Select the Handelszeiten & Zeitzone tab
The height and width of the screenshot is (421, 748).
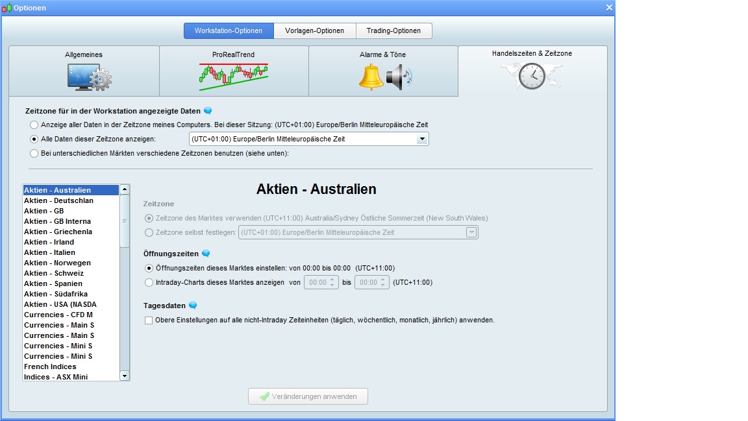[532, 71]
